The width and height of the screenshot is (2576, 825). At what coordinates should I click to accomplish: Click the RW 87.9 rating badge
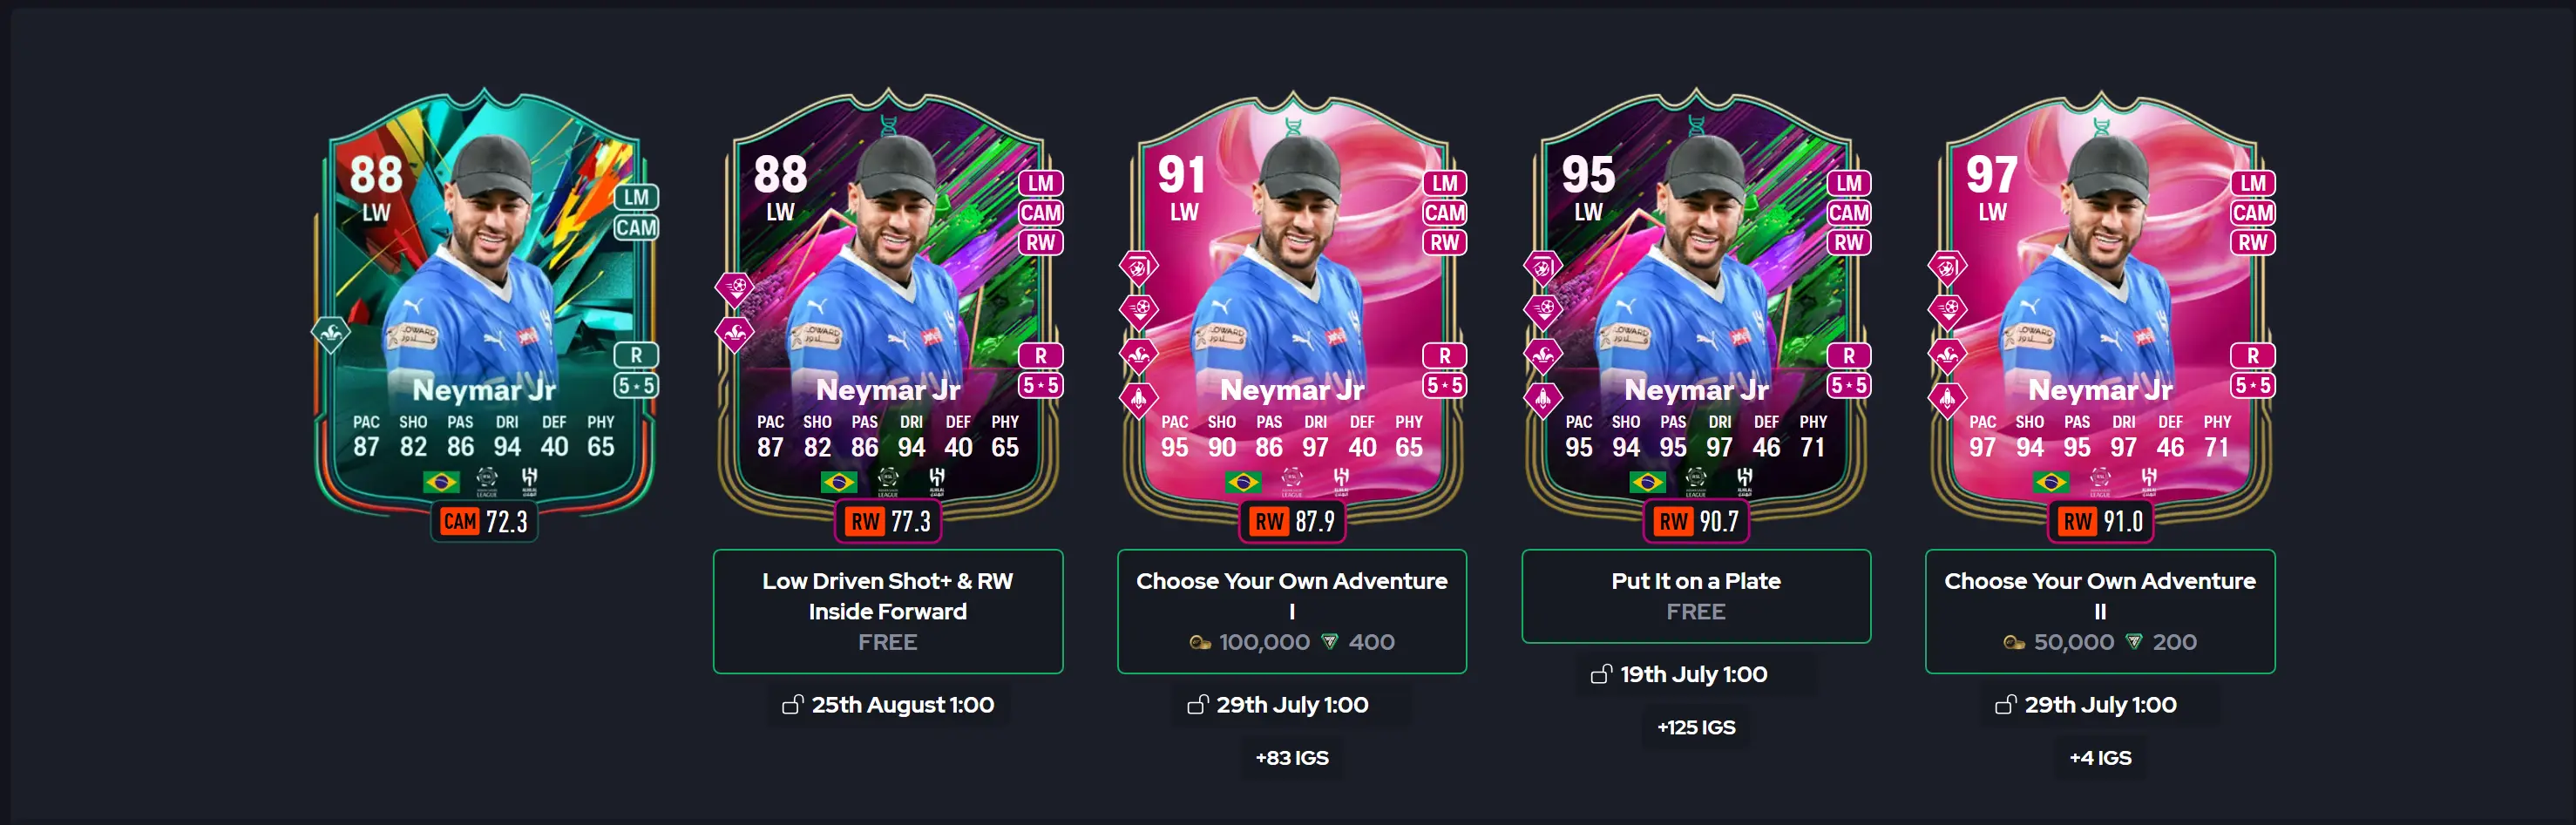[1292, 522]
